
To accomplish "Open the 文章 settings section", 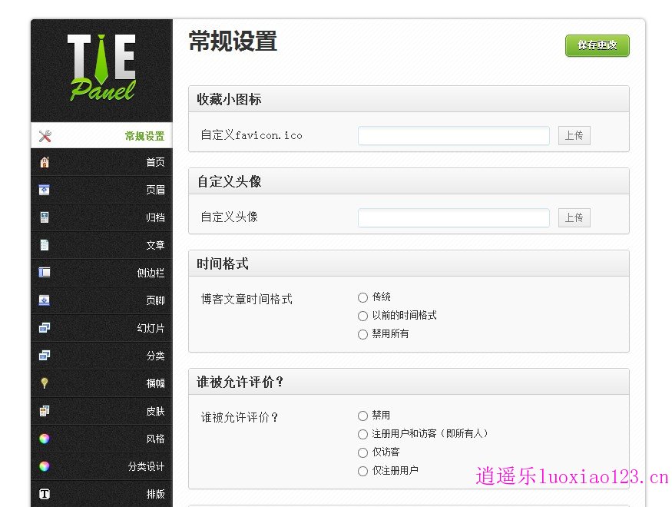I will click(101, 245).
